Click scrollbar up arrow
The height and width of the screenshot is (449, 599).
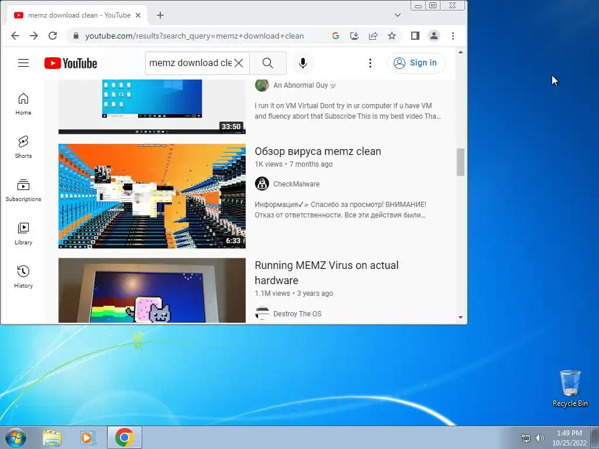tap(460, 52)
